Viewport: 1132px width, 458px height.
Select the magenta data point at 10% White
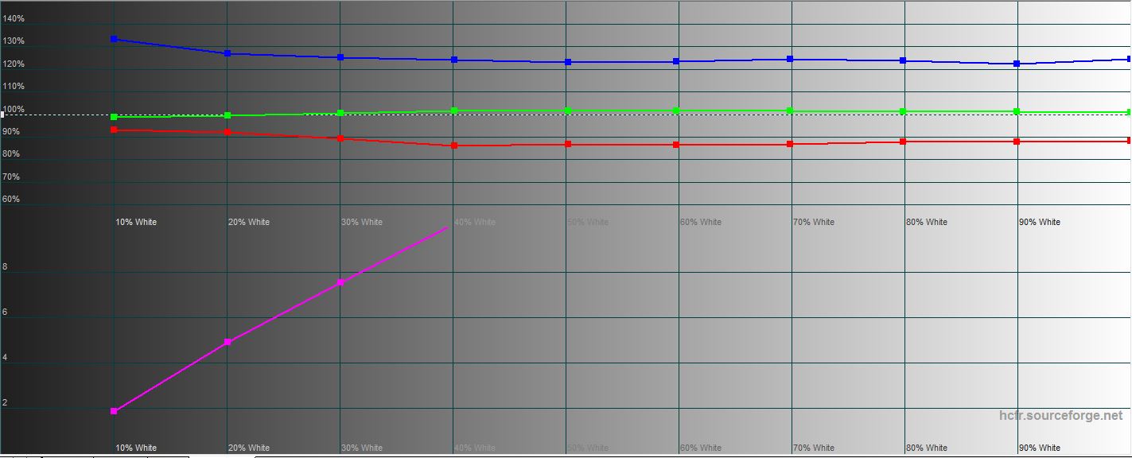(x=114, y=411)
